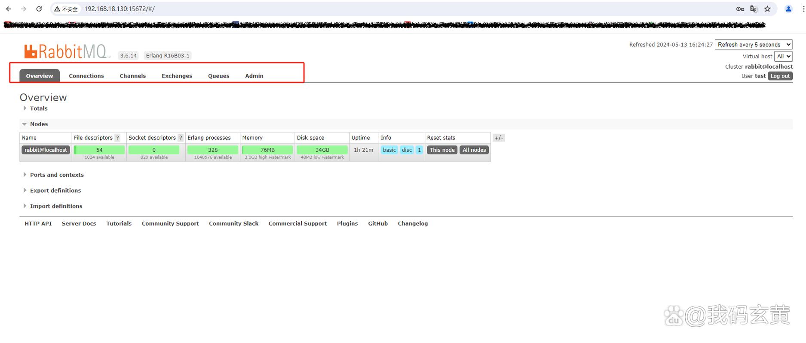Open the rabbit@localhost node link
806x343 pixels.
pos(46,150)
